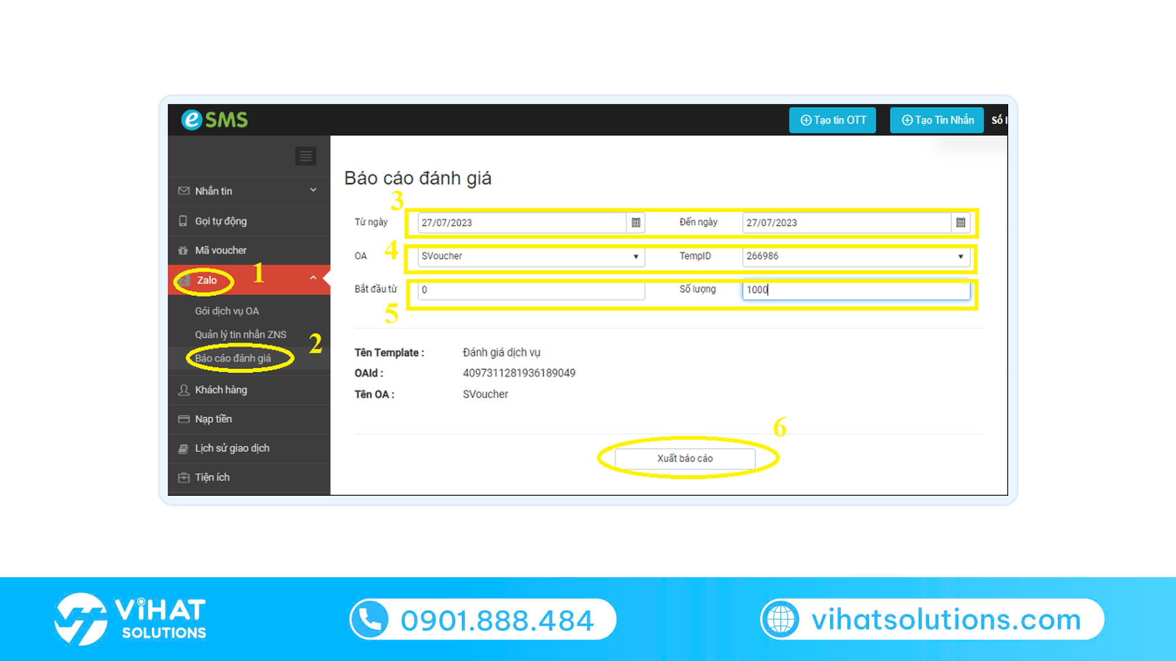
Task: Toggle the sidebar hamburger menu icon
Action: pyautogui.click(x=306, y=156)
